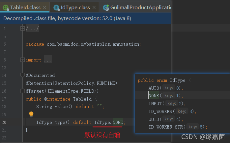Click the key: hint beside AUTO
This screenshot has height=143, width=230.
(x=169, y=88)
